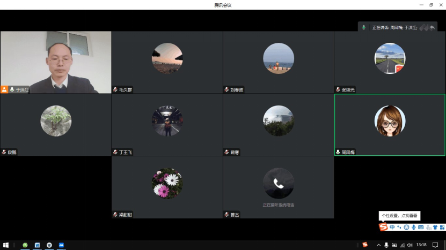This screenshot has height=250, width=446.
Task: Click the Sogou voice input microphone
Action: (x=413, y=228)
